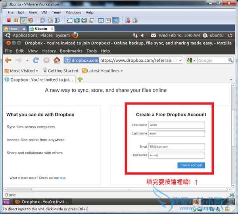Click the Firefox home icon
The image size is (238, 214).
pyautogui.click(x=57, y=60)
